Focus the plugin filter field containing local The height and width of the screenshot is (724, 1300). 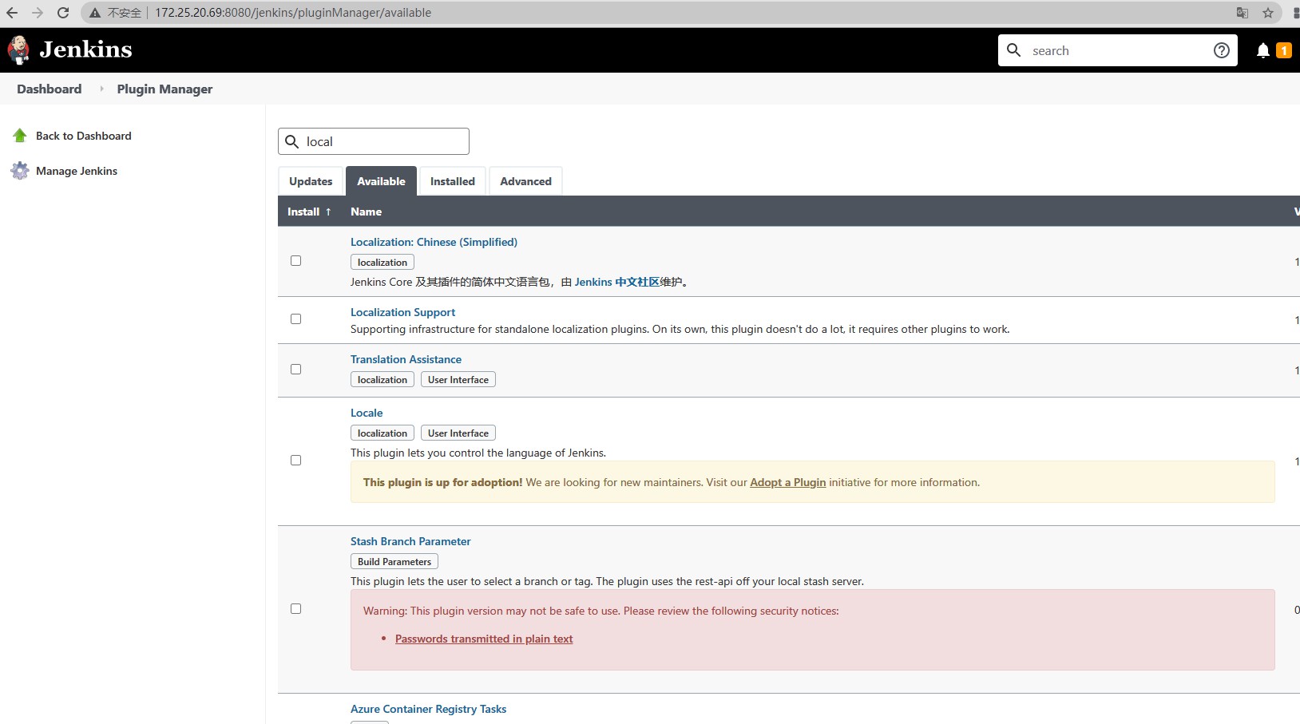click(374, 141)
